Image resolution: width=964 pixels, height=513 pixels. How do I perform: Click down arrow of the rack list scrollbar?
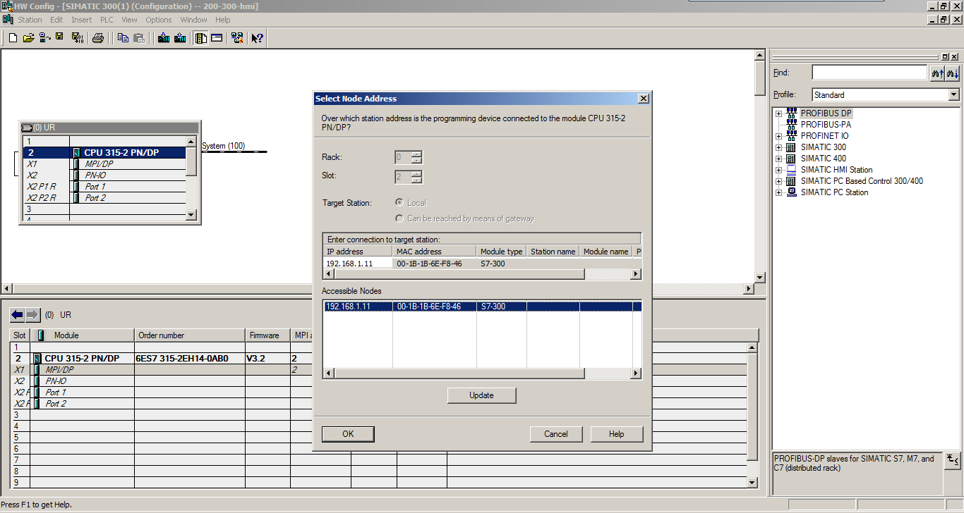(191, 214)
